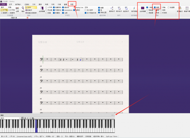
Task: Switch to the 音符输入 ribbon tab
Action: point(18,4)
